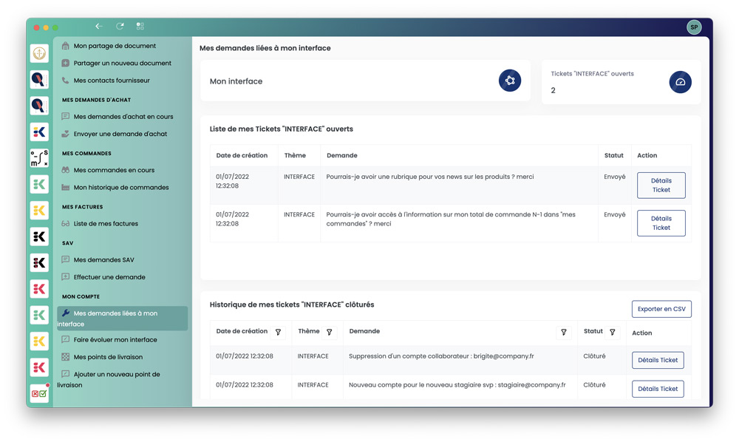This screenshot has height=442, width=739.
Task: Go to Liste de mes factures
Action: (x=106, y=223)
